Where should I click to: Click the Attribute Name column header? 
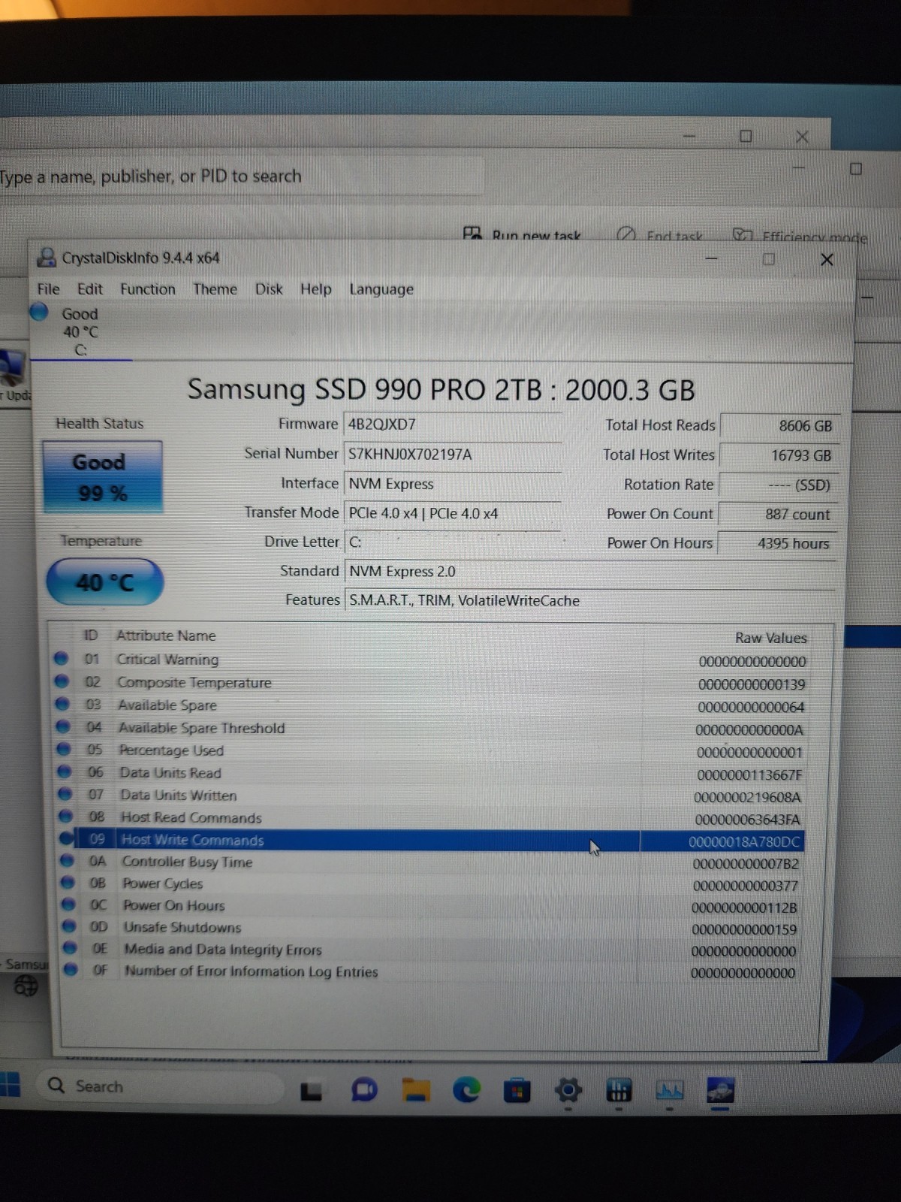(166, 636)
